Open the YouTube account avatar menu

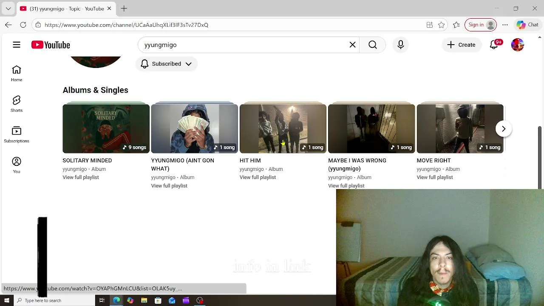point(518,45)
